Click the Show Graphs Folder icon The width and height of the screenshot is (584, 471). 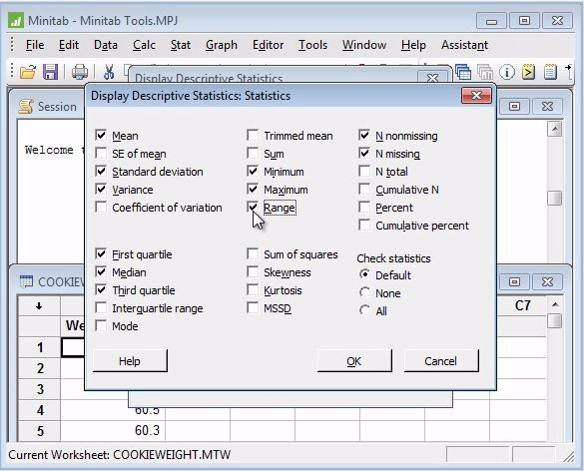(x=485, y=72)
